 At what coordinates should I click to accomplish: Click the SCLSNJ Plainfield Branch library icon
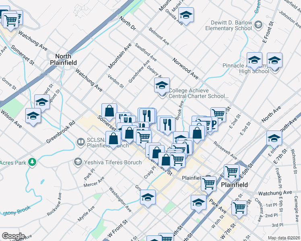coord(81,142)
